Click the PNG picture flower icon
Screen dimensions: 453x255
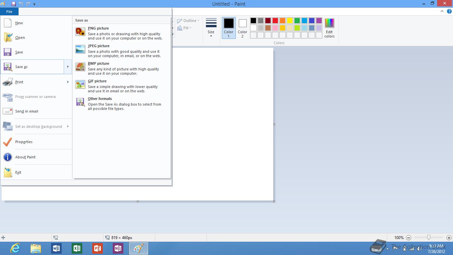(80, 32)
